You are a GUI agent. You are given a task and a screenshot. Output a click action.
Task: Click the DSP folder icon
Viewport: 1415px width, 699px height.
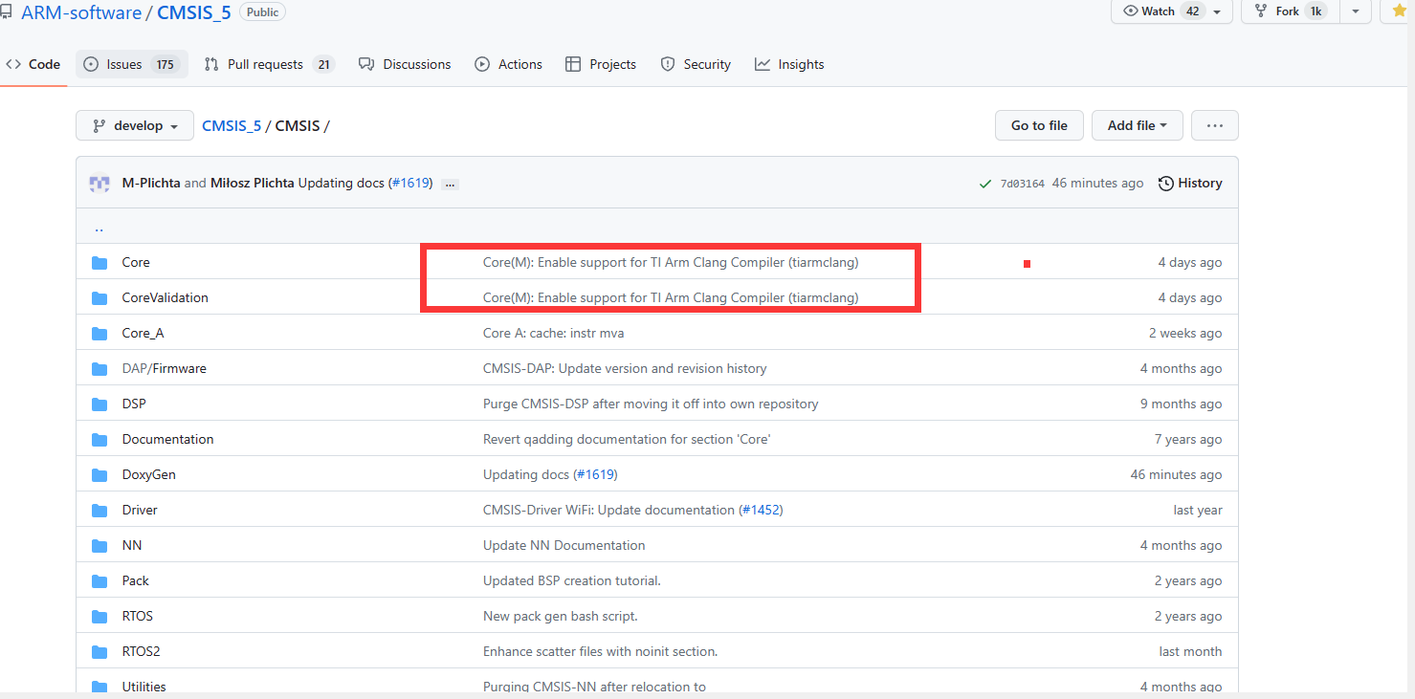99,404
